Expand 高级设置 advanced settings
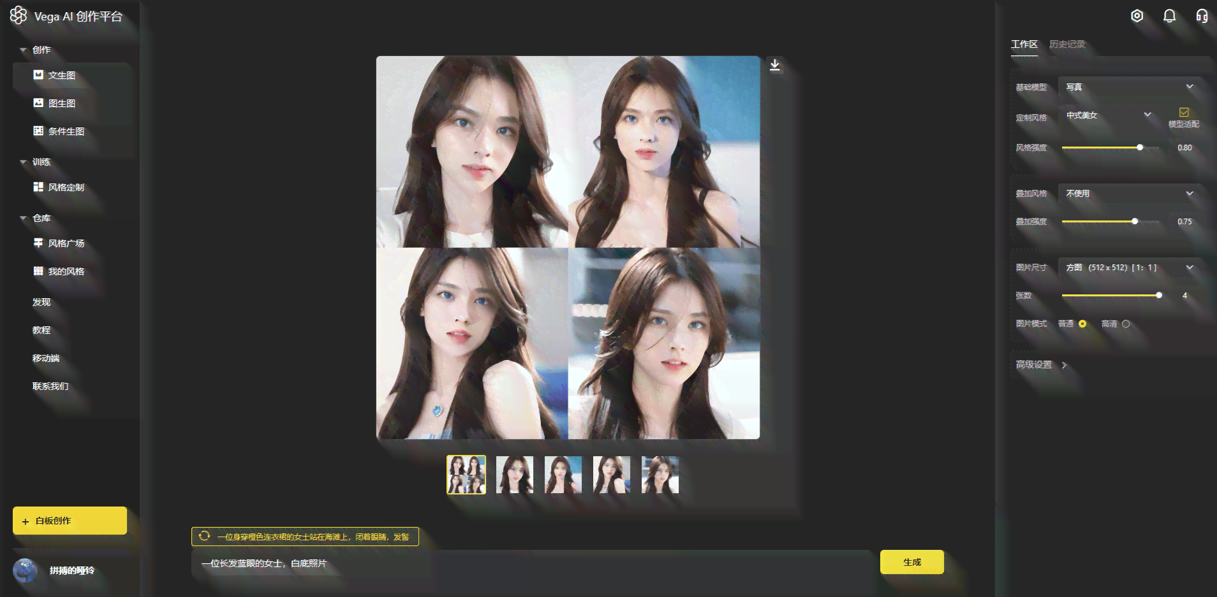 tap(1041, 364)
